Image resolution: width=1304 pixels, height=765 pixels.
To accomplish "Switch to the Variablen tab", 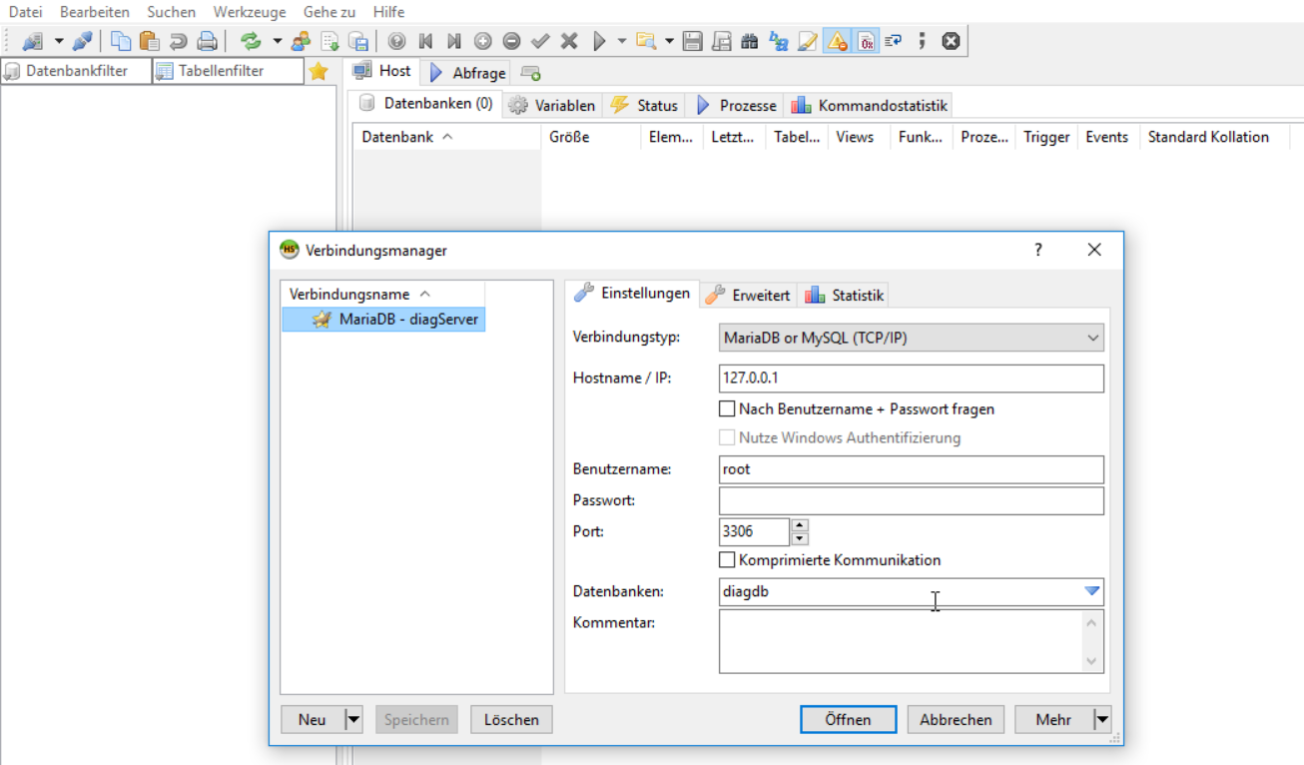I will pyautogui.click(x=552, y=105).
